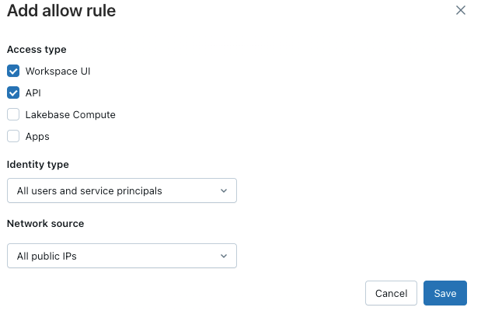Click the API label text
The image size is (481, 321).
[33, 92]
